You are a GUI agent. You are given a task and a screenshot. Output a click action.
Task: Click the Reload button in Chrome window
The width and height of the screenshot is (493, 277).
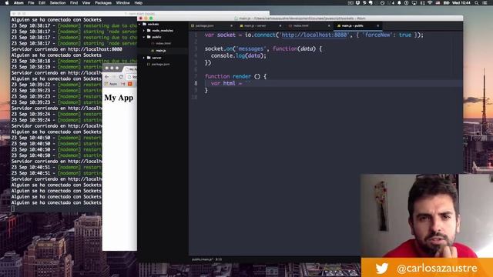pyautogui.click(x=121, y=77)
